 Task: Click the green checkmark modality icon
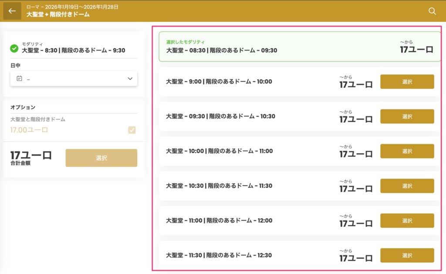coord(14,48)
